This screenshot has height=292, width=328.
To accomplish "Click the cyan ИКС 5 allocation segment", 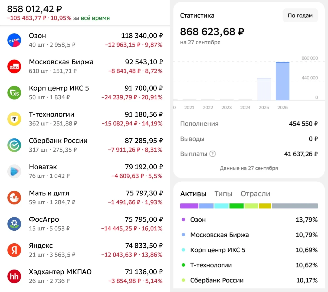I will pyautogui.click(x=221, y=206).
